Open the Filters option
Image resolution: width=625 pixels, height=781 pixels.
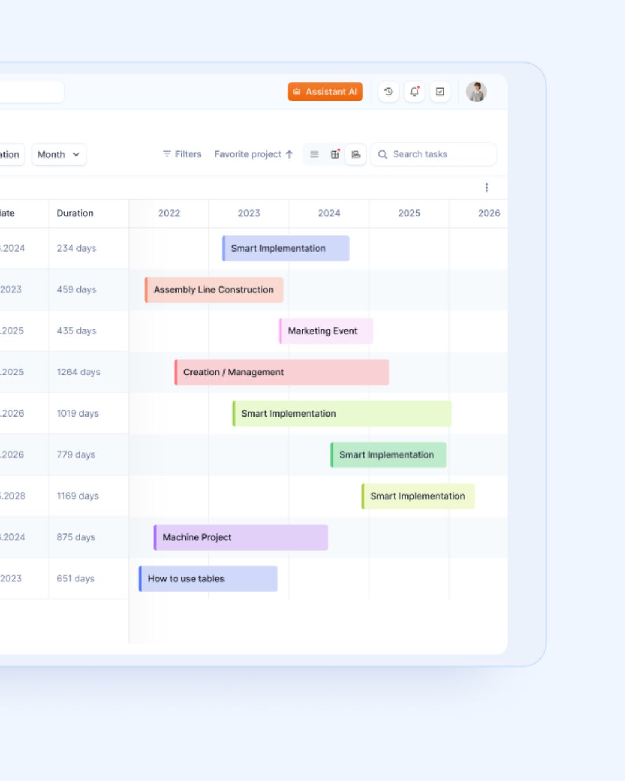pos(182,154)
